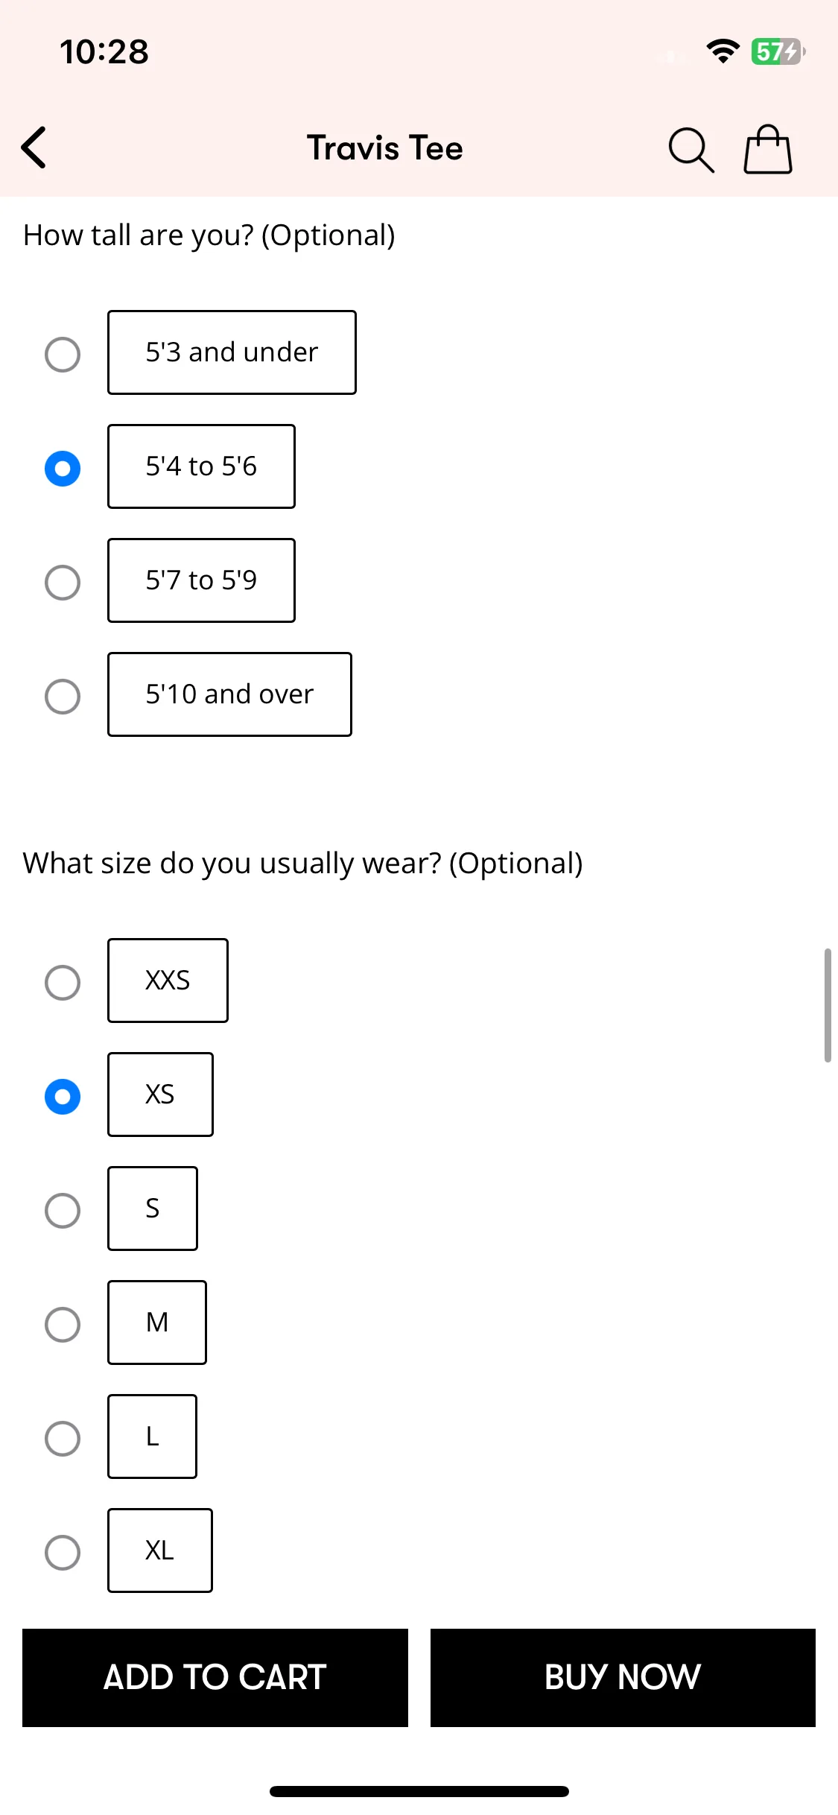Select the 5'10 and over radio button
838x1815 pixels.
(x=63, y=696)
